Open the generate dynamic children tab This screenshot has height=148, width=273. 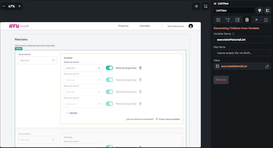tap(247, 20)
